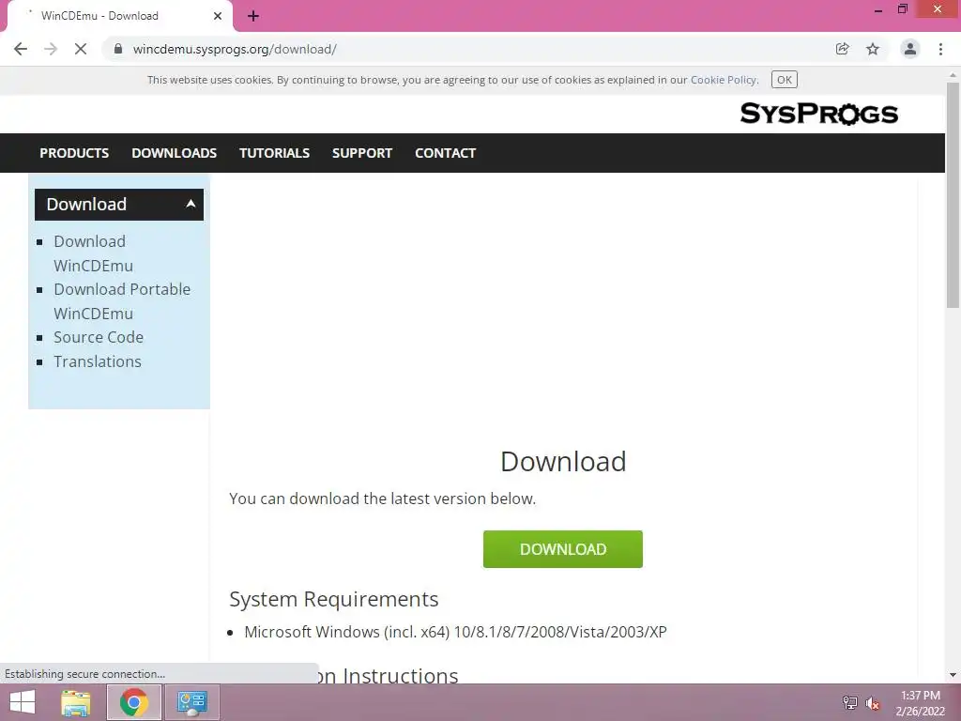Open Chrome's three-dot menu
This screenshot has height=721, width=961.
click(x=940, y=49)
